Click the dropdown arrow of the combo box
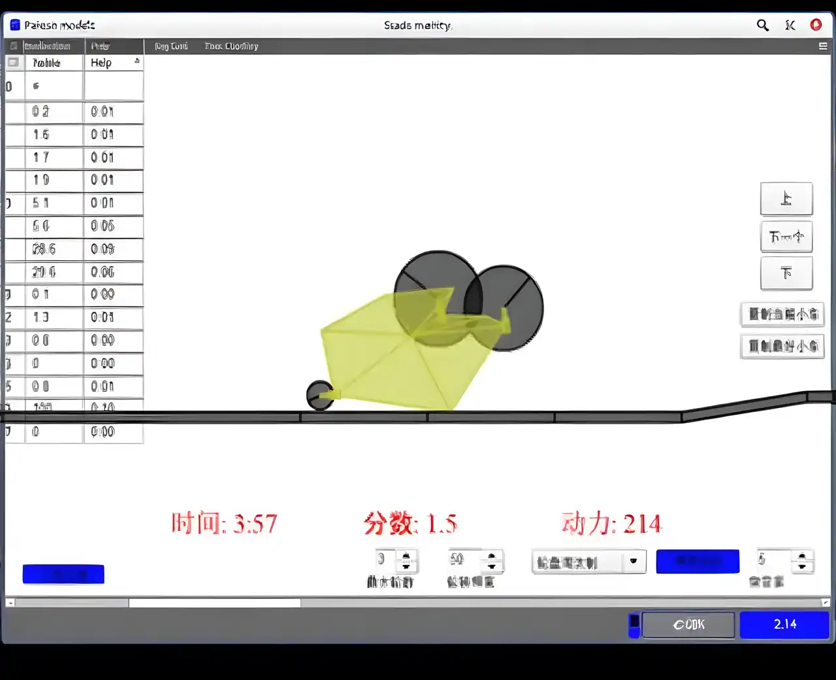The image size is (836, 680). (633, 562)
